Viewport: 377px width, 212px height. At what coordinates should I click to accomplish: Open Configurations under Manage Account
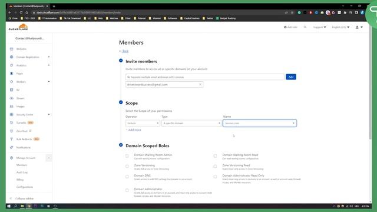(25, 187)
